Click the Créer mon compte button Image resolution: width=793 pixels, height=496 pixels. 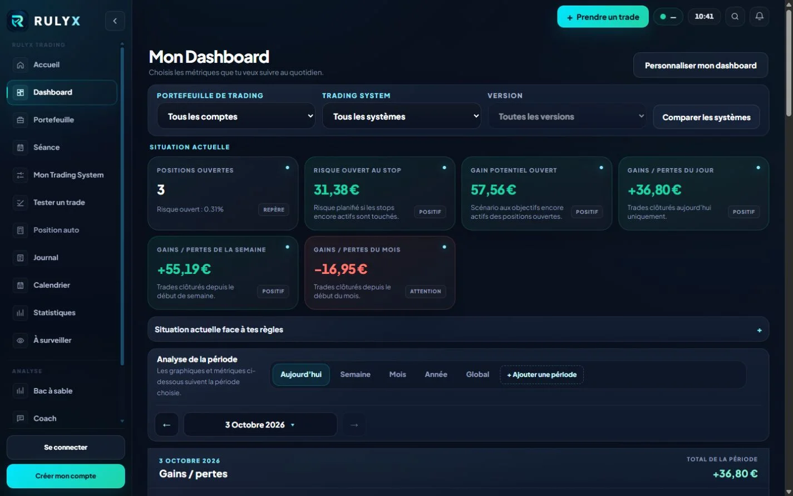pos(66,476)
